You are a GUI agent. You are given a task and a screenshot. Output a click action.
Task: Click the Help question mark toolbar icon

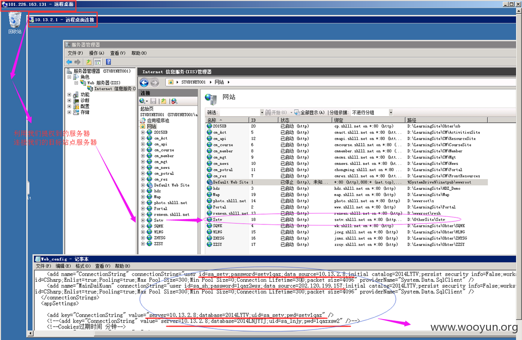point(108,62)
